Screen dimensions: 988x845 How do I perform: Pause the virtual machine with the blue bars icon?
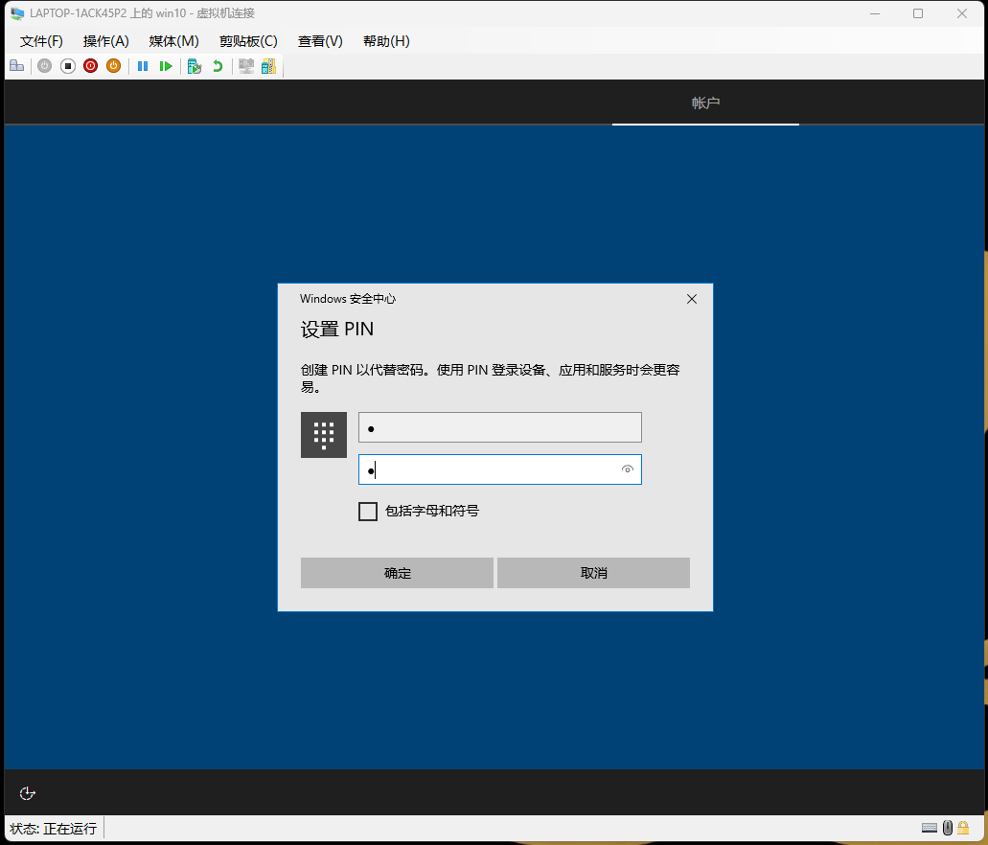tap(143, 66)
